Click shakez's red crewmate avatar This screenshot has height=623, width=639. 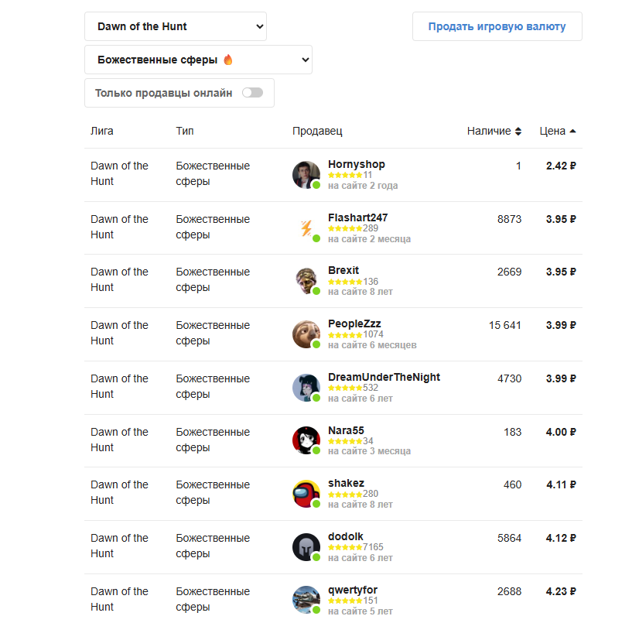306,494
